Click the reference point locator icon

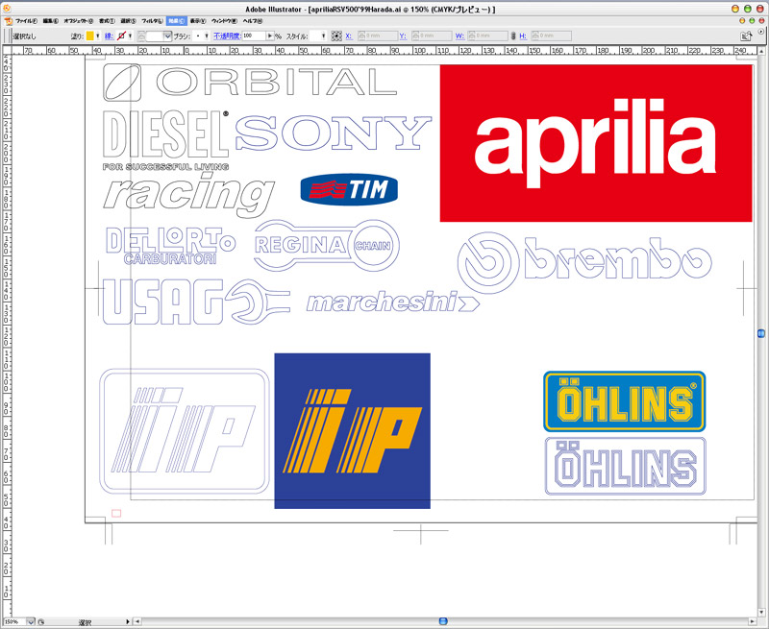(336, 36)
